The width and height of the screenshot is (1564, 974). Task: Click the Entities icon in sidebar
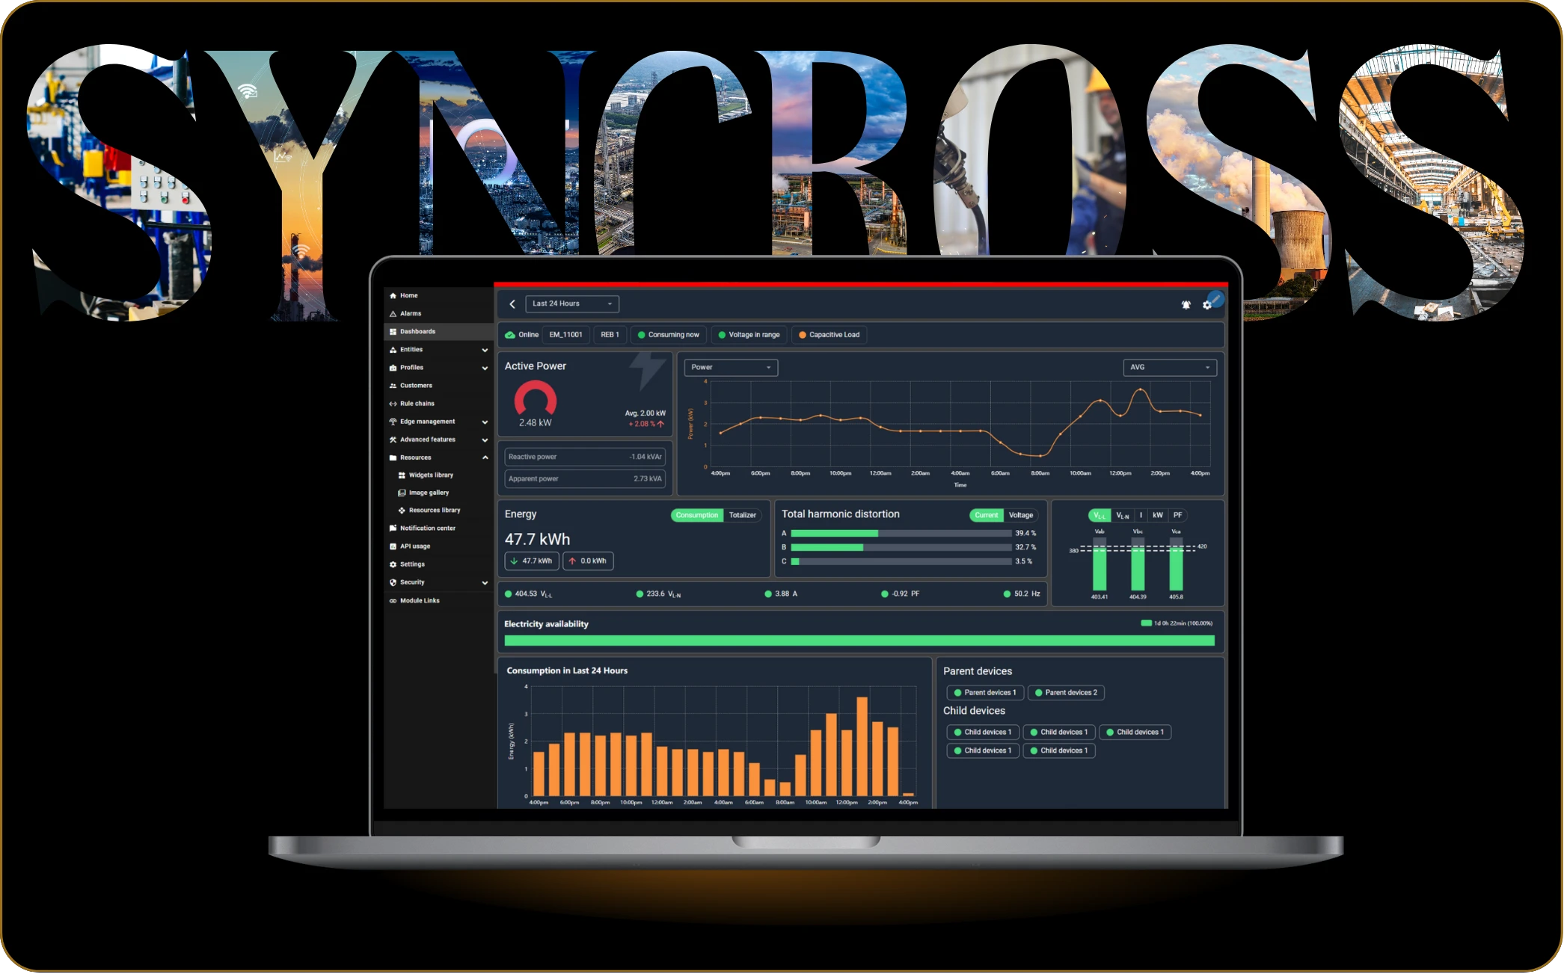[393, 350]
